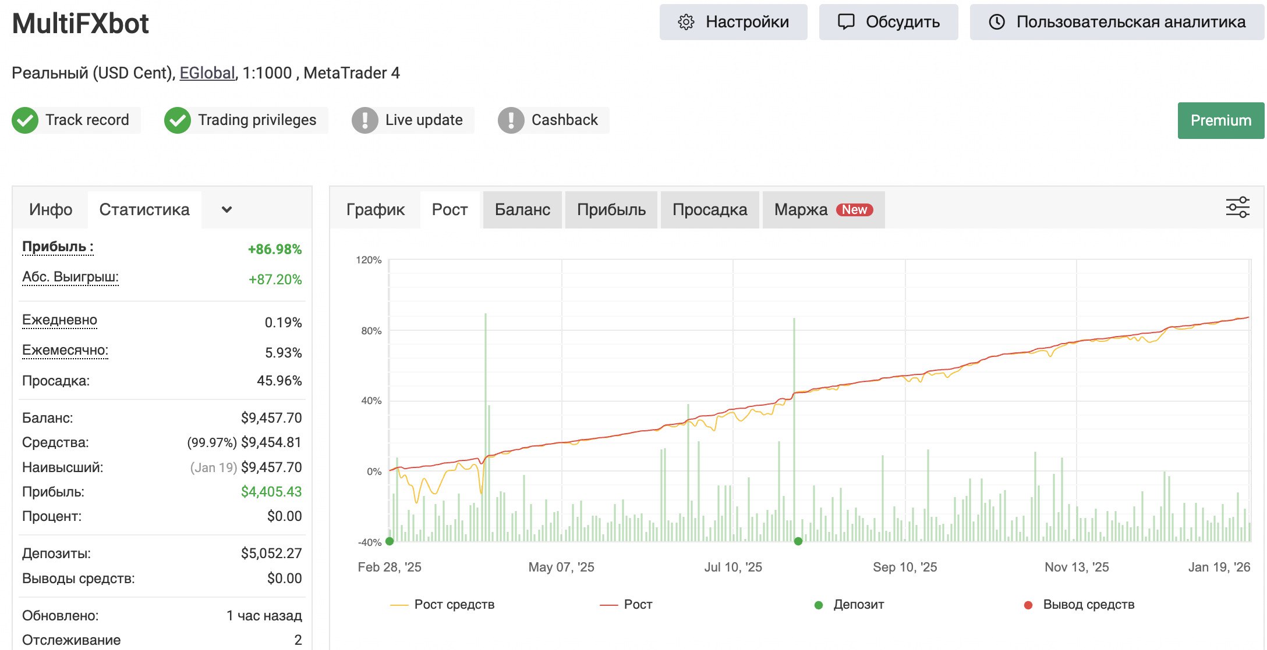Select the Баланс chart tab
The image size is (1267, 650).
522,209
